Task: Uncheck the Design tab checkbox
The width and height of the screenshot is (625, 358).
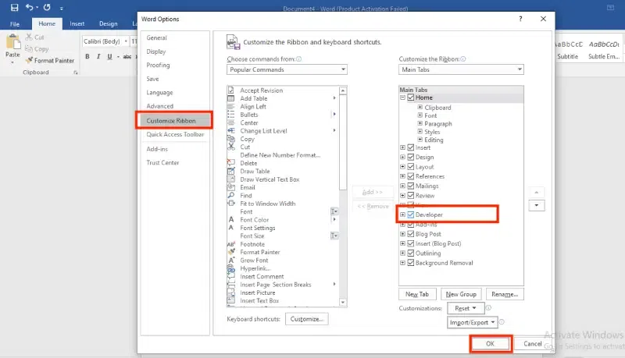Action: [411, 157]
